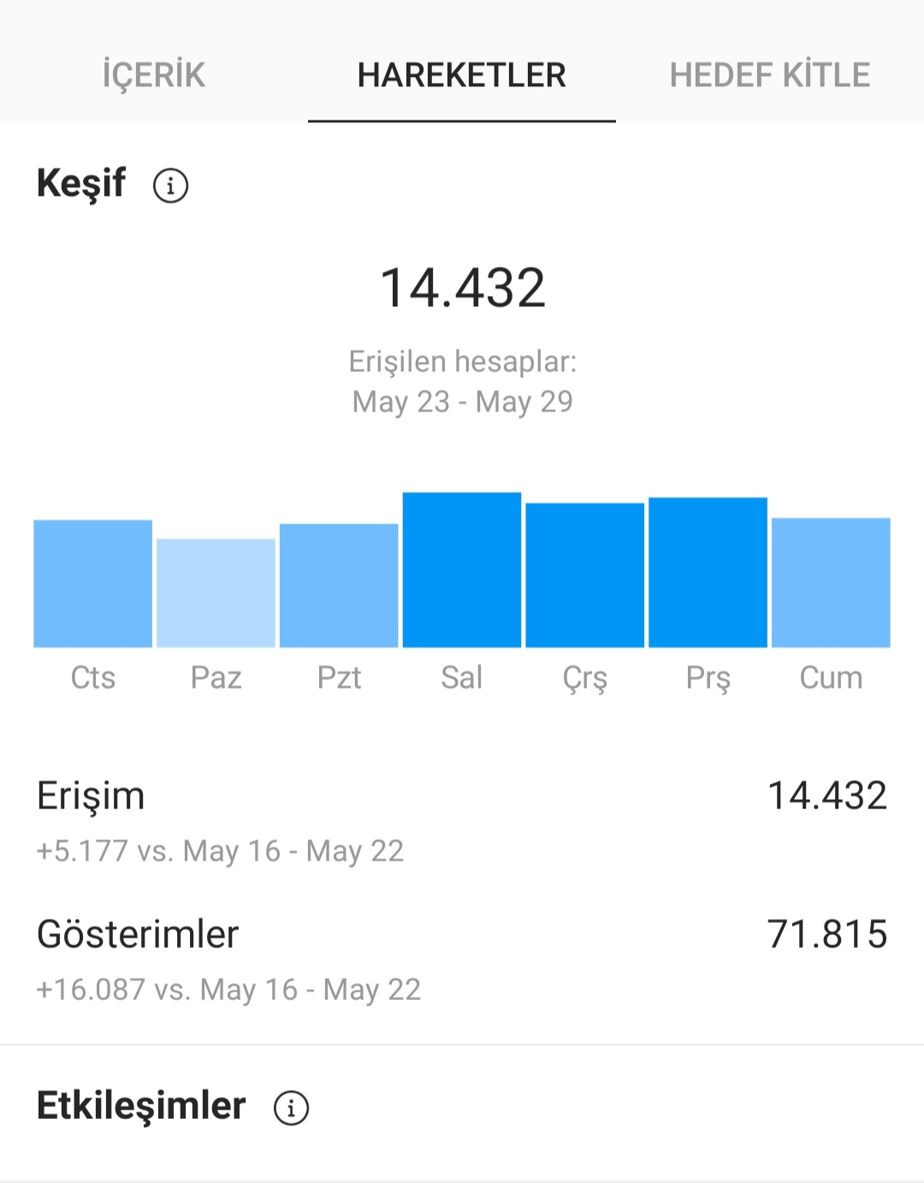Select the Cts bar in the chart

click(93, 583)
